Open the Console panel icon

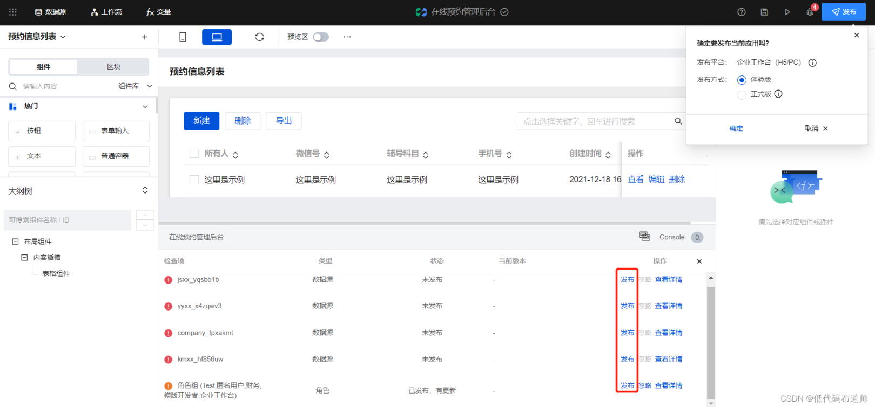(644, 236)
